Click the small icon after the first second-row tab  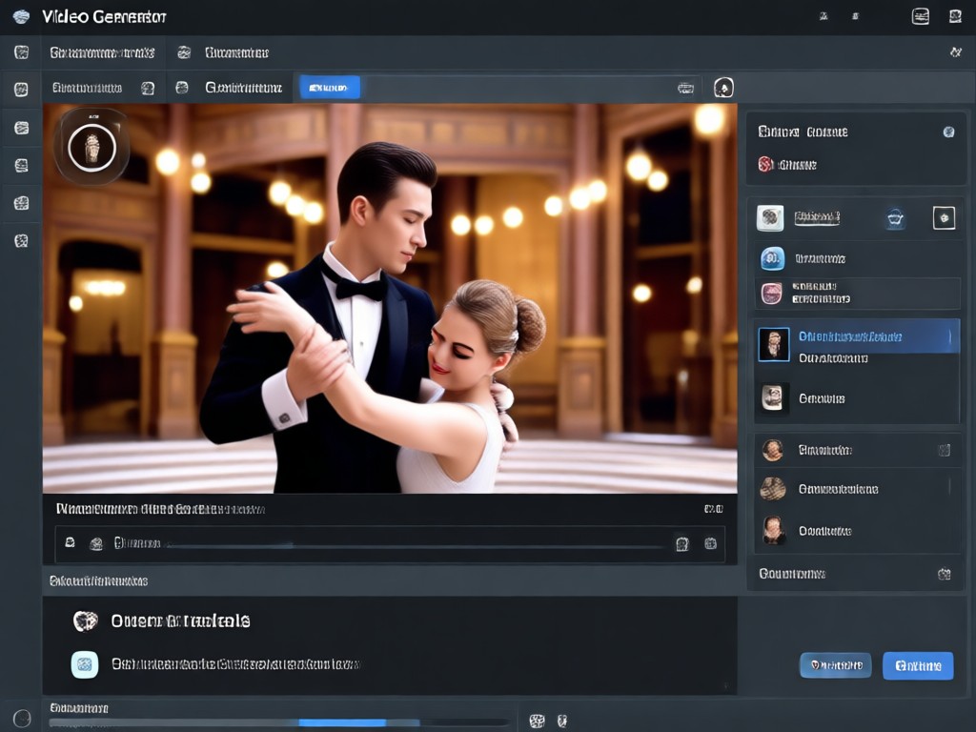(148, 89)
